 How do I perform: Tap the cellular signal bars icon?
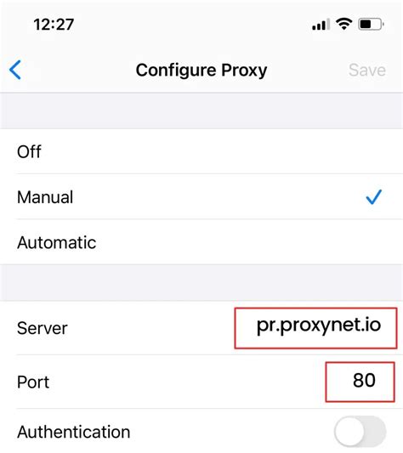coord(321,25)
